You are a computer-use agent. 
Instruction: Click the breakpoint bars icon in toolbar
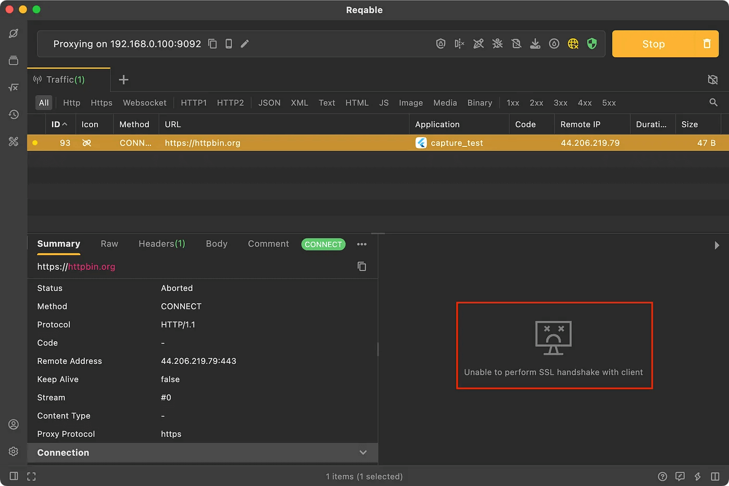[x=459, y=44]
